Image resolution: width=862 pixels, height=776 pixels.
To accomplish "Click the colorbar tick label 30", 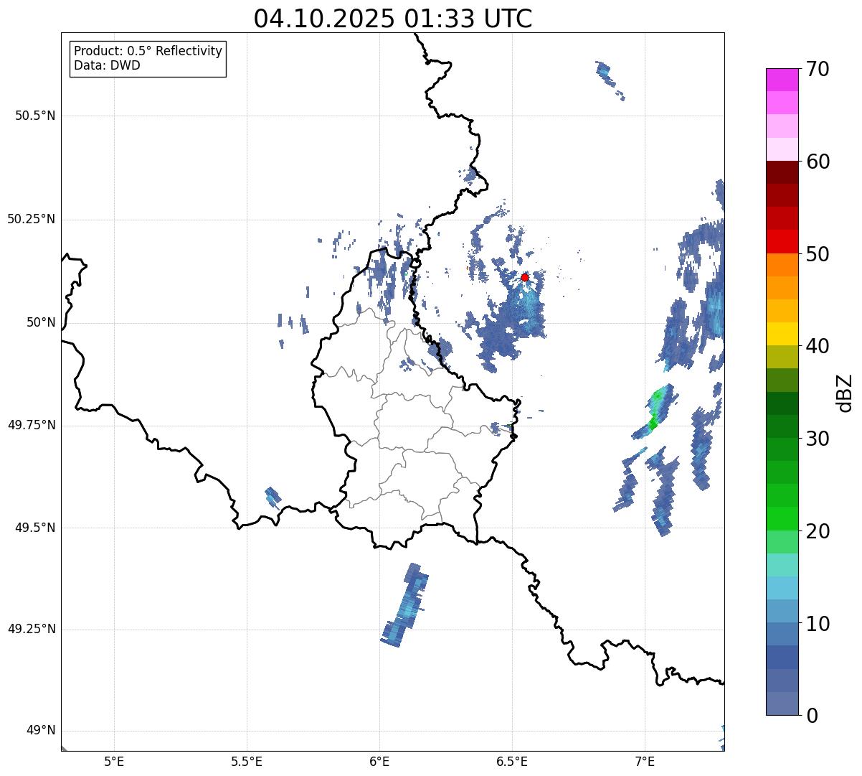I will pos(818,439).
